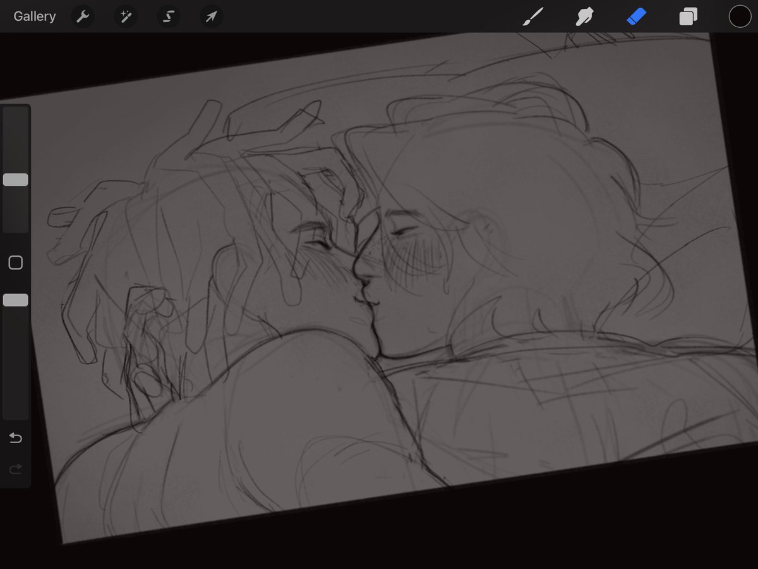Return to the Gallery

(x=35, y=16)
